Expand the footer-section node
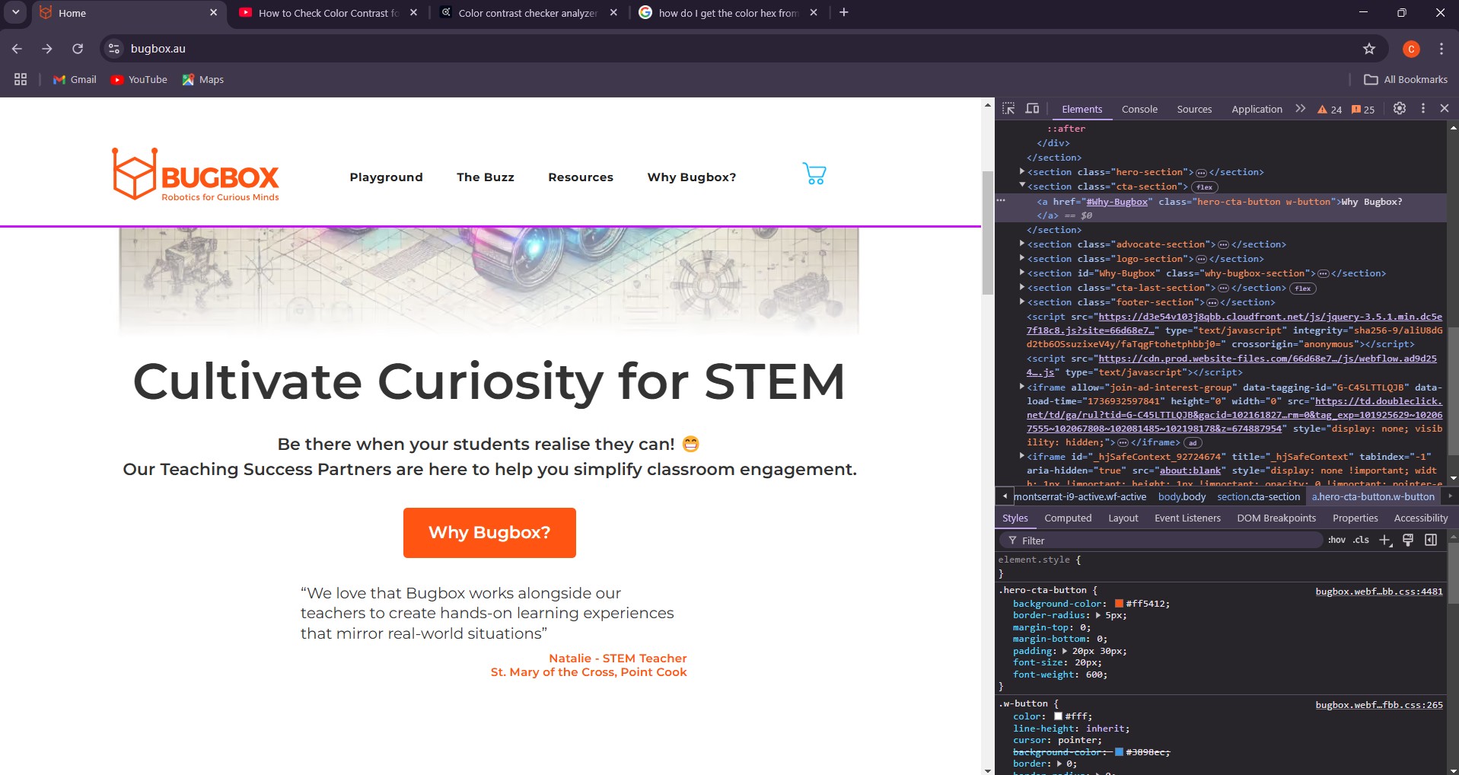The height and width of the screenshot is (775, 1459). tap(1022, 302)
